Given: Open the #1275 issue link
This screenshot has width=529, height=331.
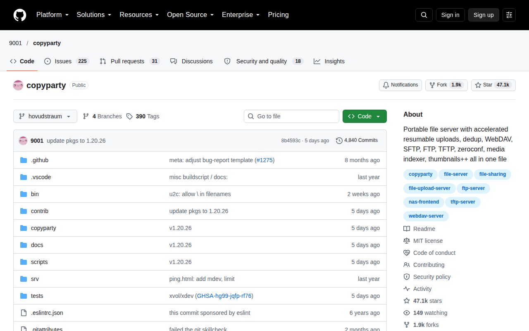Looking at the screenshot, I should [264, 160].
